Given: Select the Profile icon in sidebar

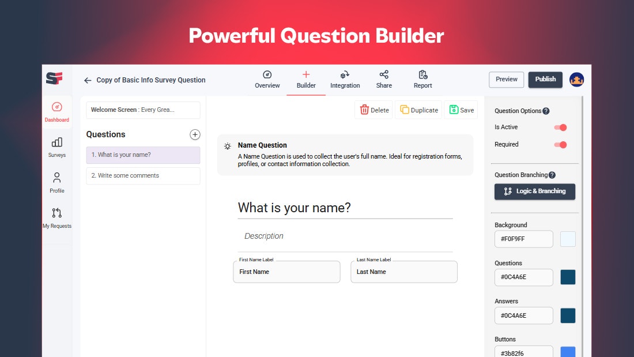Looking at the screenshot, I should pyautogui.click(x=56, y=179).
